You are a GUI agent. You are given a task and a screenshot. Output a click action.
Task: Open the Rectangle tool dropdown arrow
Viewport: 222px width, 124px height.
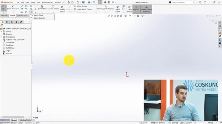click(x=24, y=9)
